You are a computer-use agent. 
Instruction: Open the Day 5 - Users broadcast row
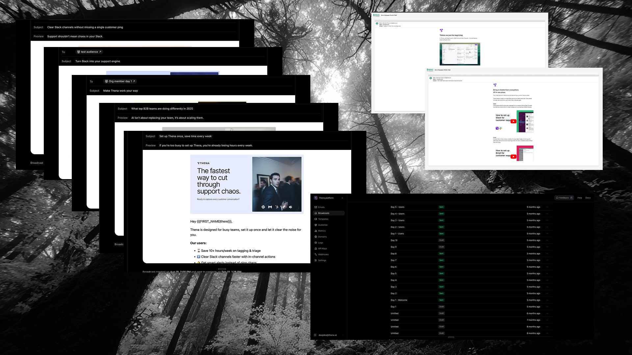[x=397, y=207]
